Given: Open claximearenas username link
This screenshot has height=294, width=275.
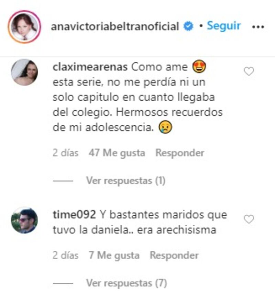Looking at the screenshot, I should point(90,67).
